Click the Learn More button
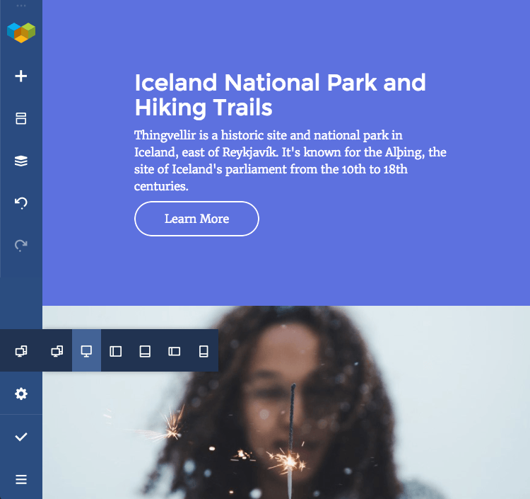The width and height of the screenshot is (530, 499). [196, 219]
